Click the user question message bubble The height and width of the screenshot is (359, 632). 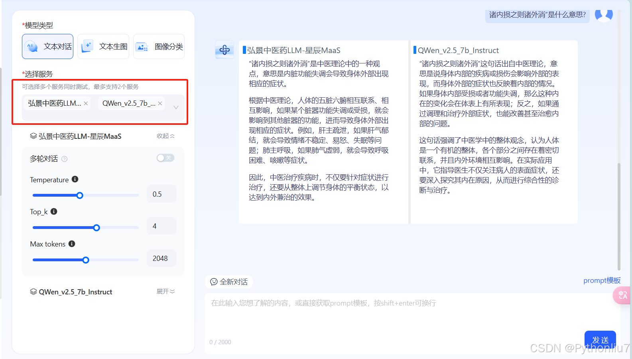537,15
